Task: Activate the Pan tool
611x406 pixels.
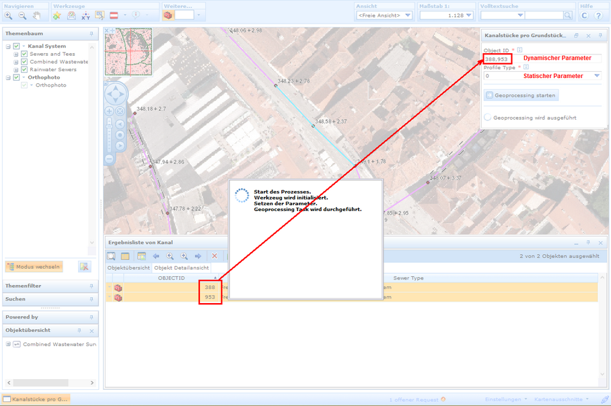Action: point(38,15)
